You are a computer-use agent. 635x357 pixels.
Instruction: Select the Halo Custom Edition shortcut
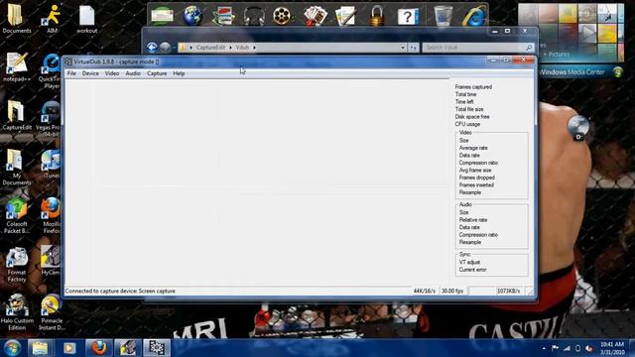click(16, 312)
